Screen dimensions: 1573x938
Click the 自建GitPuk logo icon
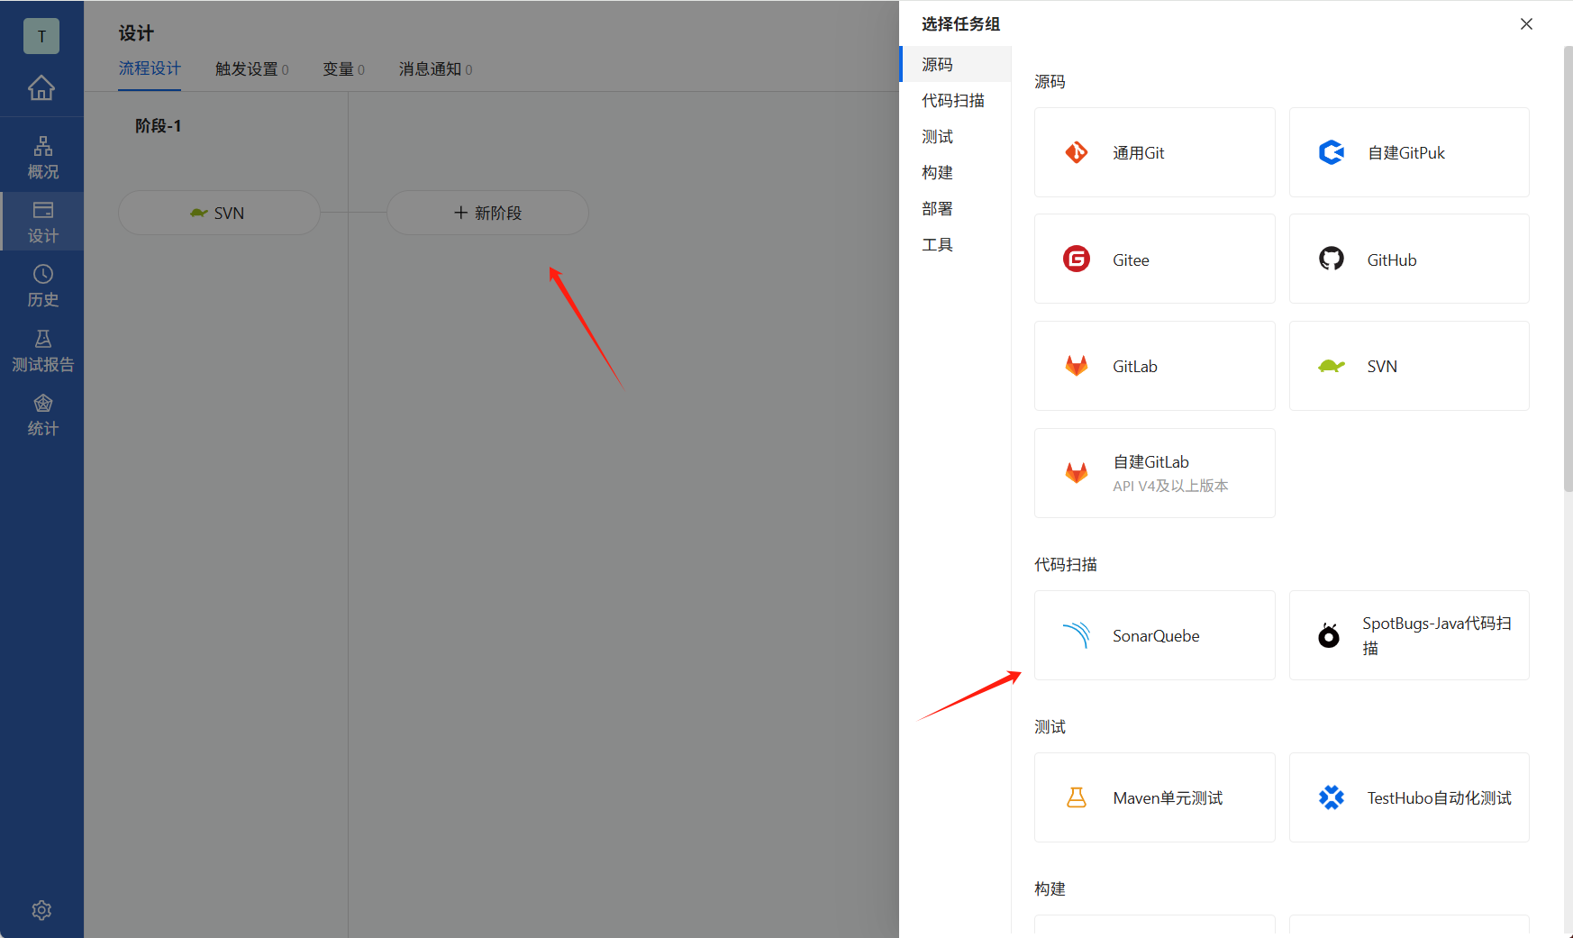tap(1332, 152)
